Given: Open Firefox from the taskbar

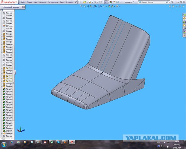Looking at the screenshot, I should pos(65,142).
